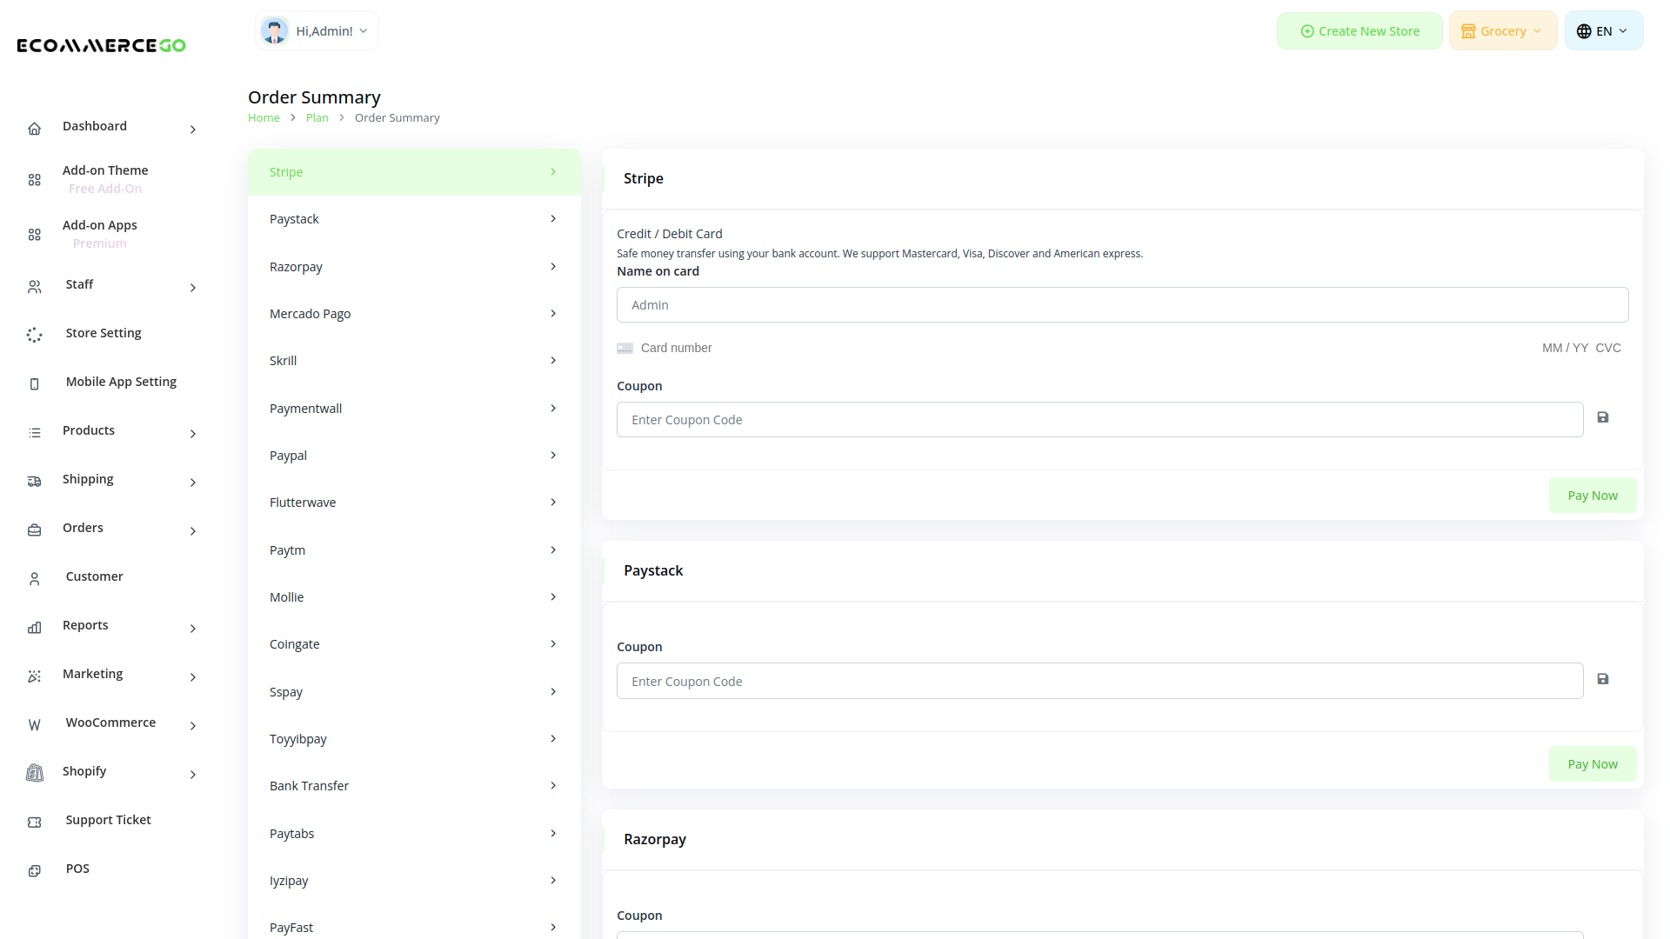The height and width of the screenshot is (939, 1670).
Task: Select the Products sidebar icon
Action: pyautogui.click(x=34, y=432)
